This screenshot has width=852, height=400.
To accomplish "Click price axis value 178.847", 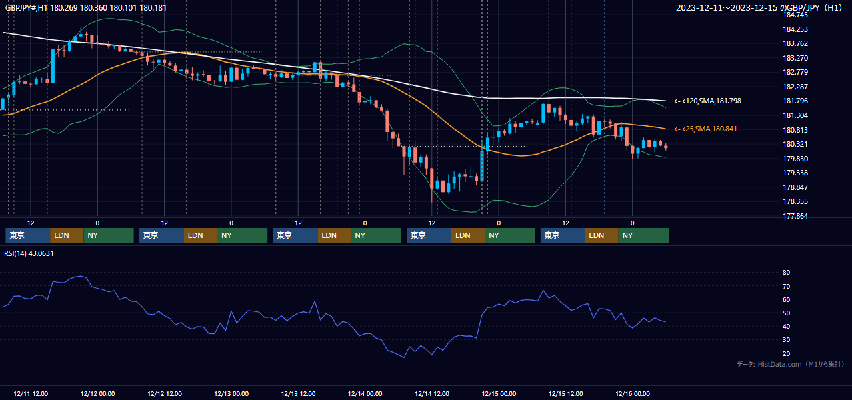I will (795, 187).
